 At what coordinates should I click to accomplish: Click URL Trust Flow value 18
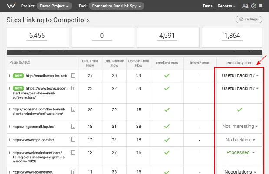pos(90,127)
